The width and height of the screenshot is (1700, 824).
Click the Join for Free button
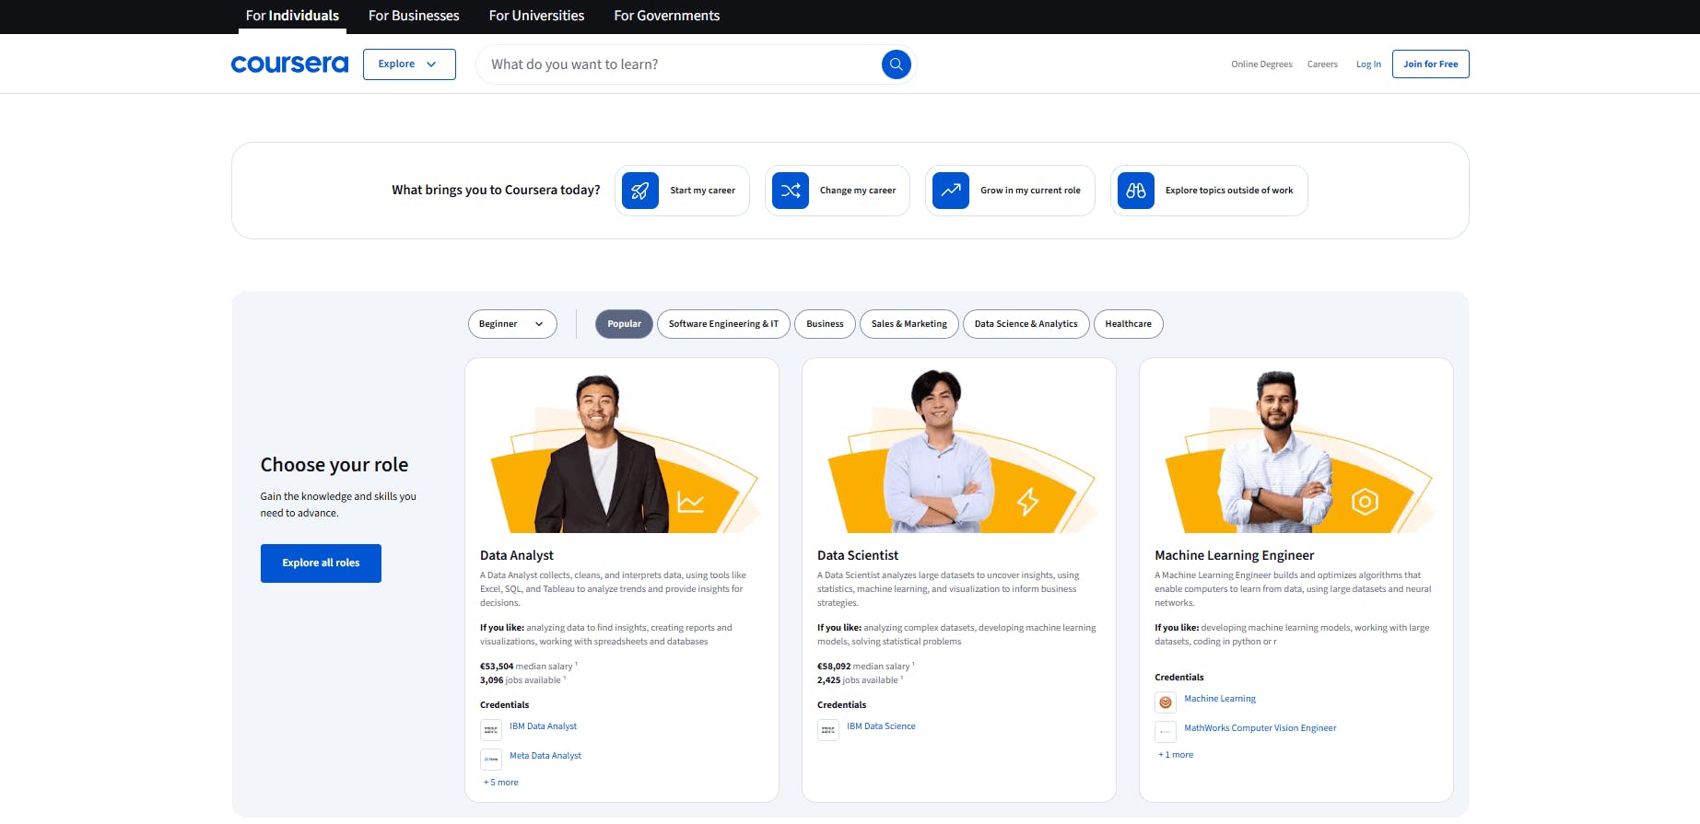[x=1430, y=64]
